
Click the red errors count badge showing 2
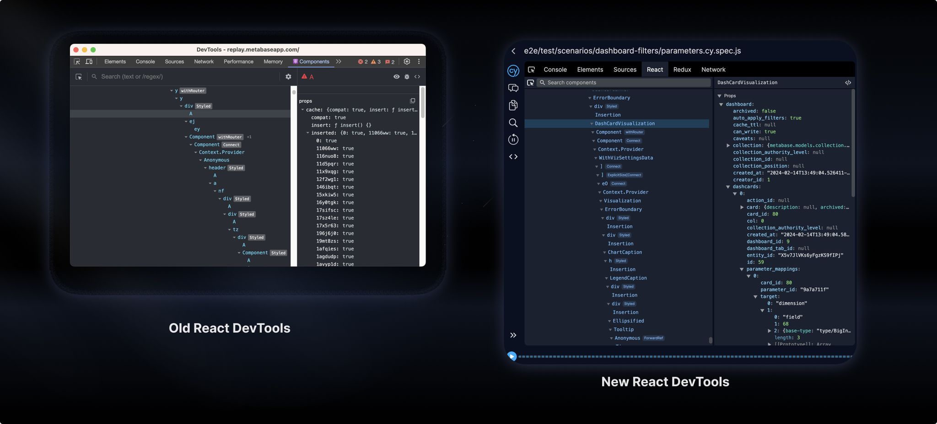coord(363,62)
